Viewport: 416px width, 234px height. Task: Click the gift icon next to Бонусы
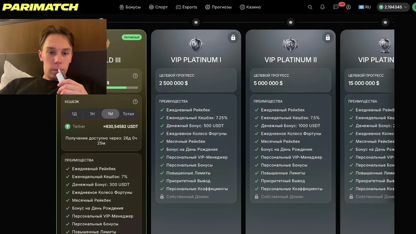(122, 7)
